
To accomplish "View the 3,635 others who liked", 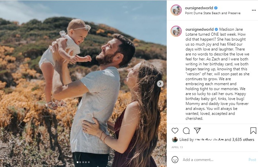I will pyautogui.click(x=243, y=140).
